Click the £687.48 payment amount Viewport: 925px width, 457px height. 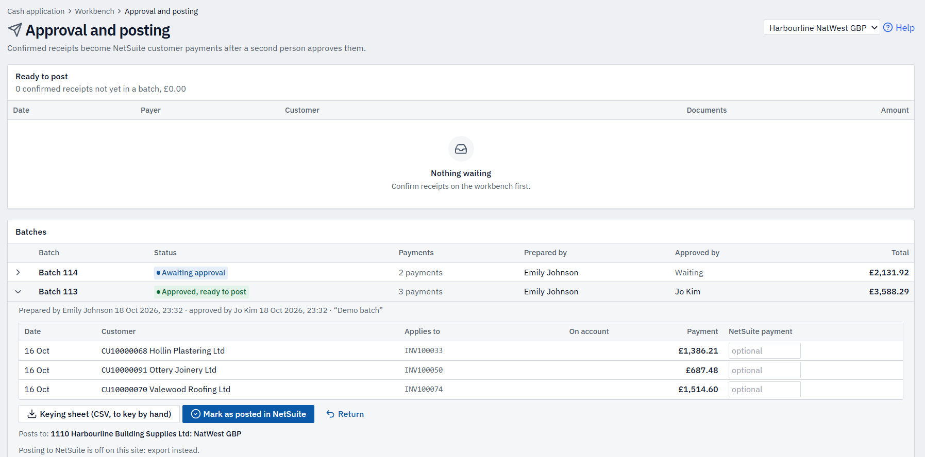coord(702,371)
